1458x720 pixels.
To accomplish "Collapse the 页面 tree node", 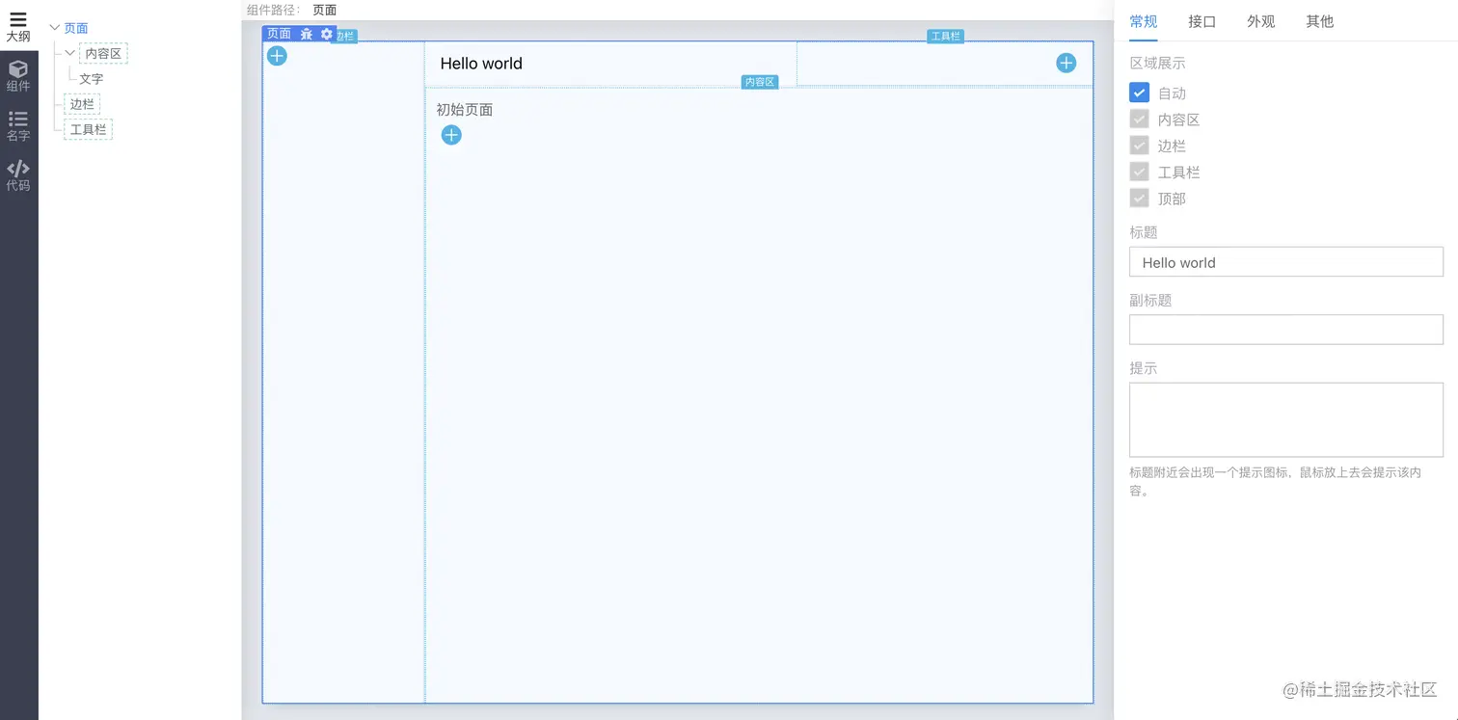I will point(54,28).
